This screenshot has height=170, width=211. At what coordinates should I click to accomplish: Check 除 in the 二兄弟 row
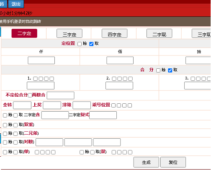(5, 134)
